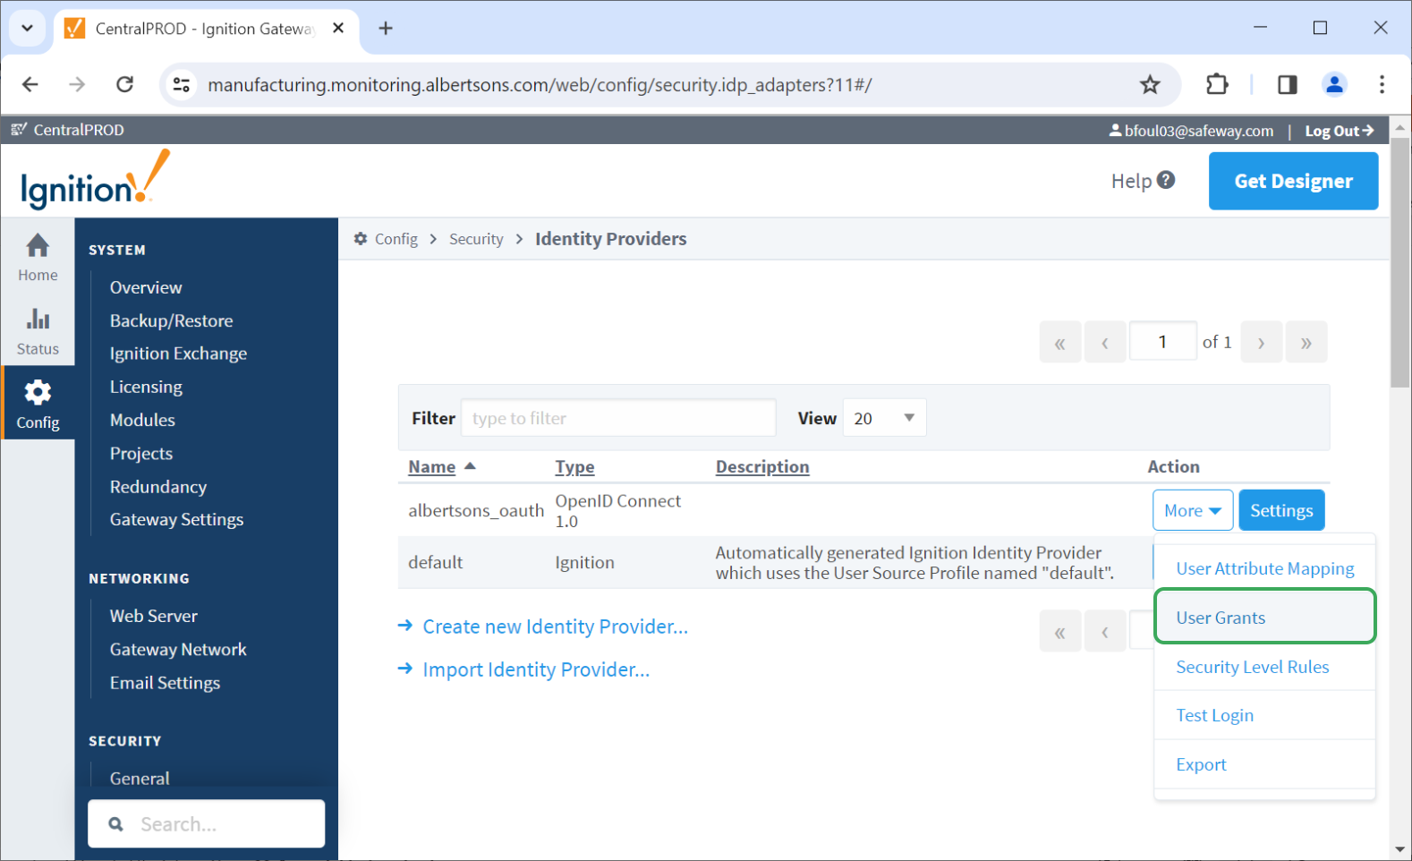Screen dimensions: 1412x861
Task: Open Licensing page
Action: pyautogui.click(x=146, y=387)
